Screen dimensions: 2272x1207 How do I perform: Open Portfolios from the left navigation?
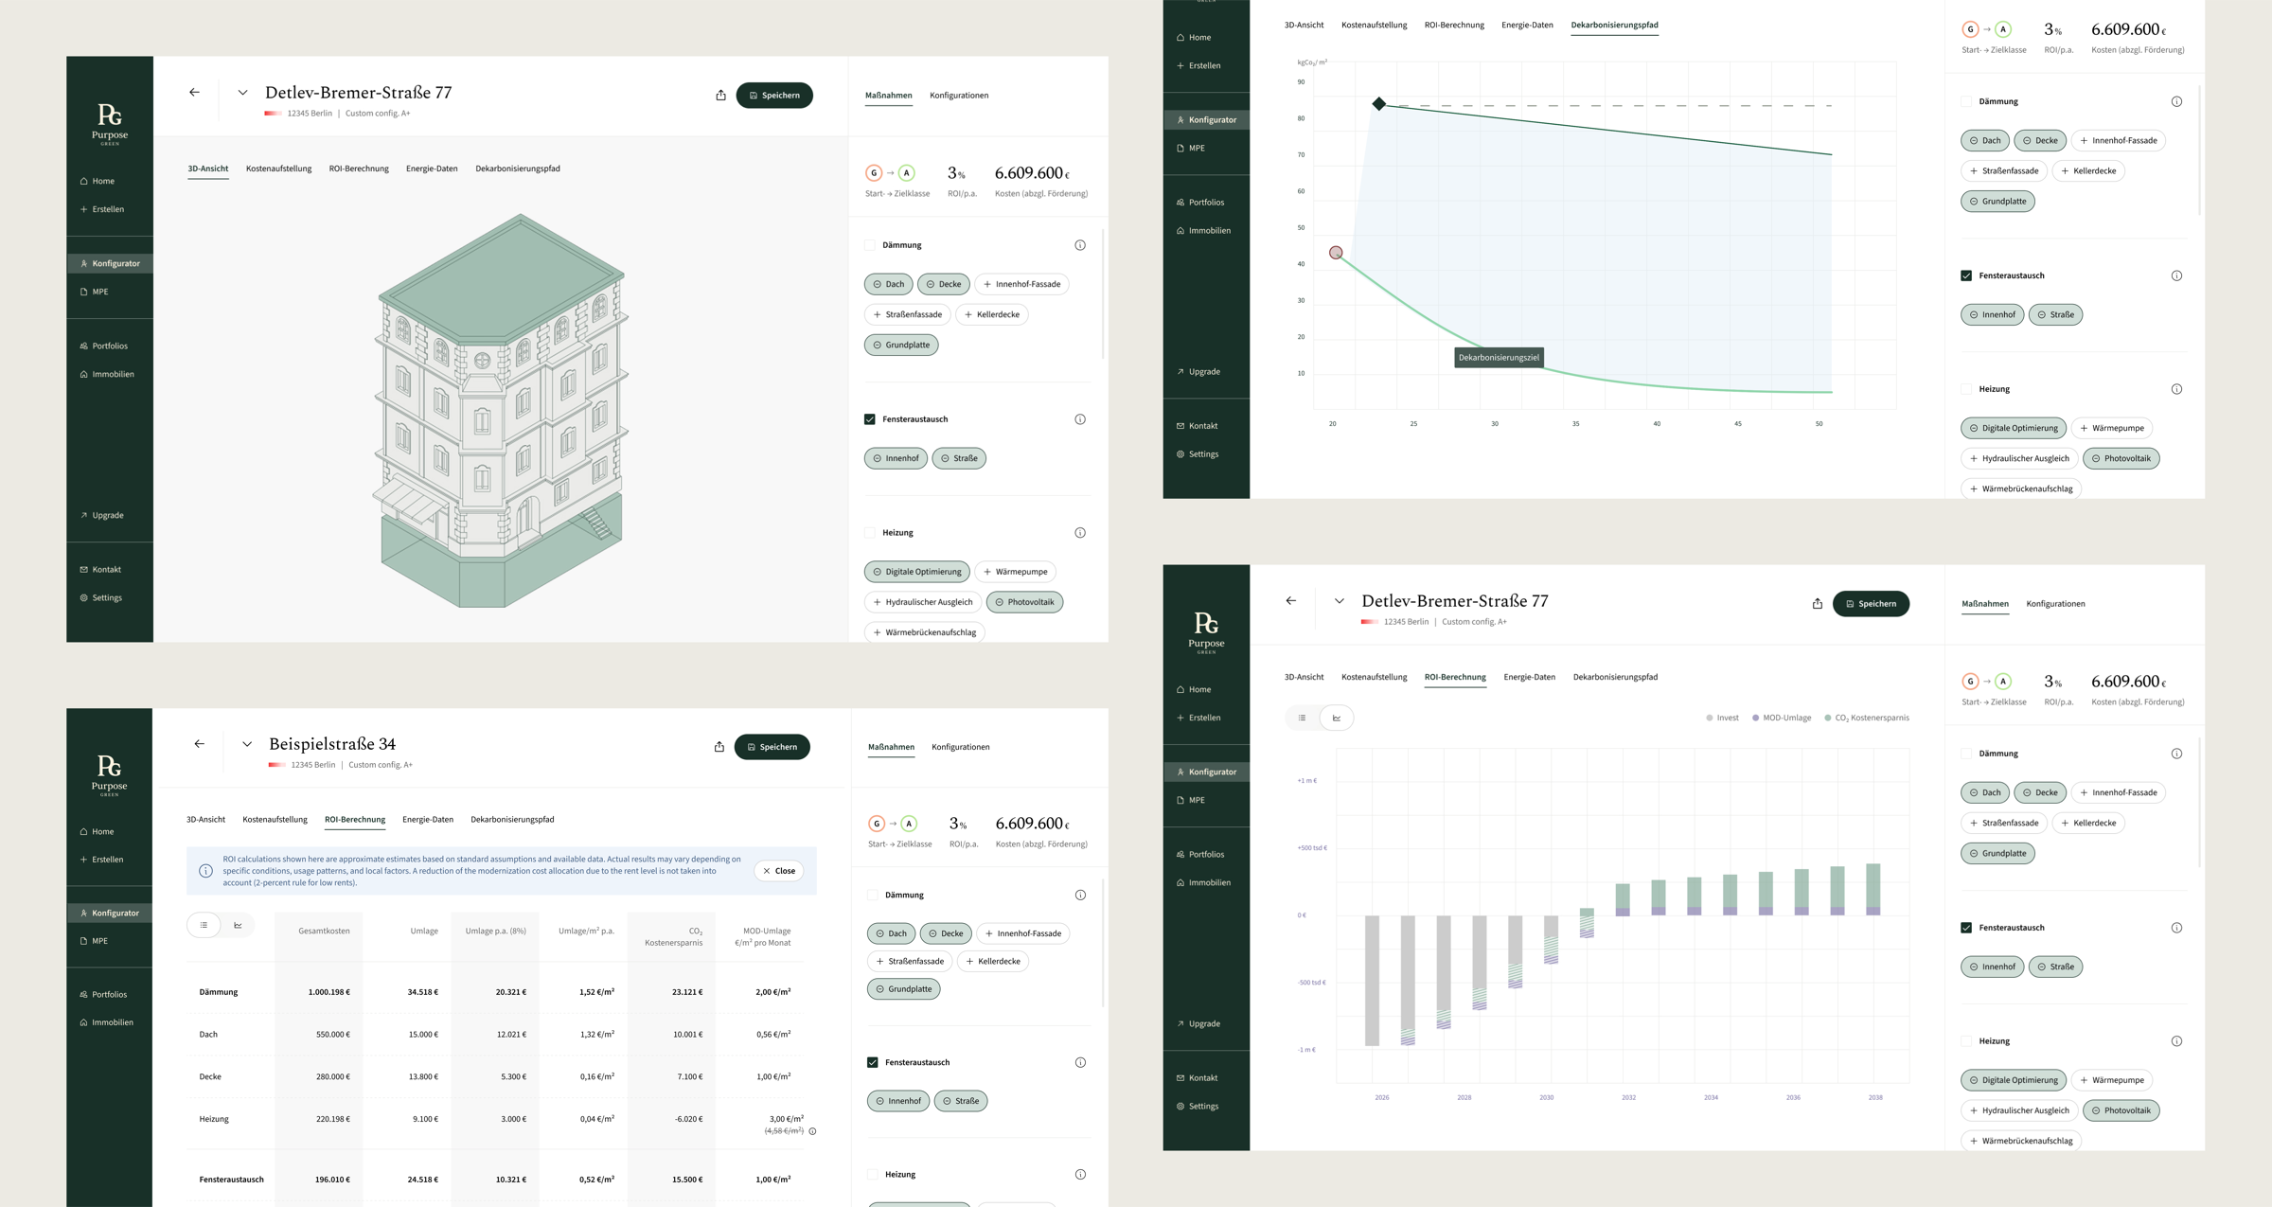(108, 346)
